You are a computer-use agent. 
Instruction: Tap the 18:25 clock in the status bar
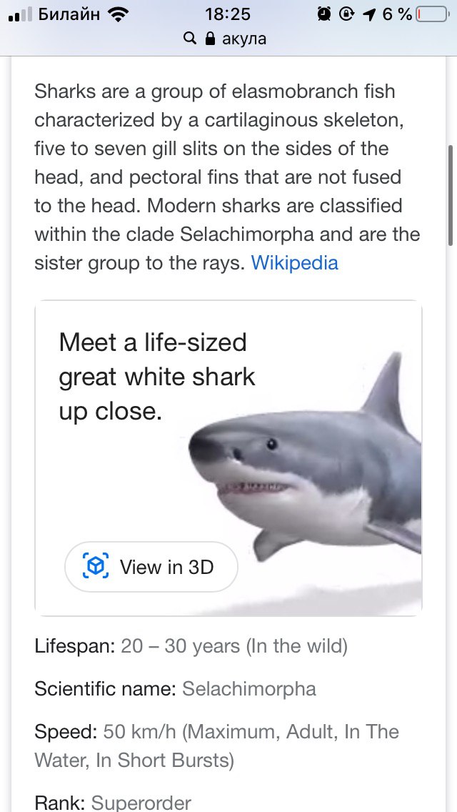point(228,14)
